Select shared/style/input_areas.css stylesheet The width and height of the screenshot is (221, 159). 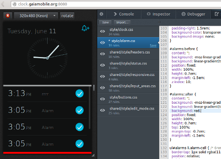click(x=128, y=88)
